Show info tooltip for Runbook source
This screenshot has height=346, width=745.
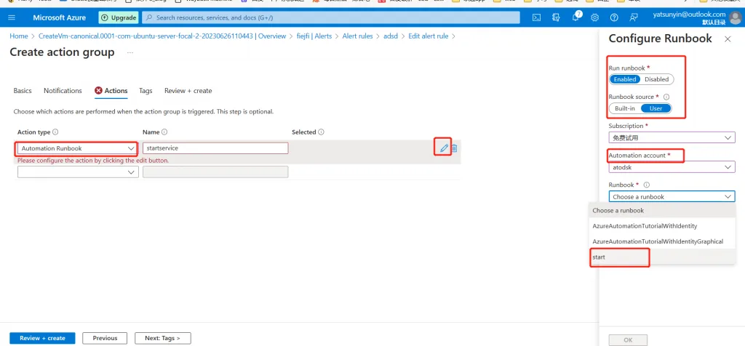[x=666, y=97]
